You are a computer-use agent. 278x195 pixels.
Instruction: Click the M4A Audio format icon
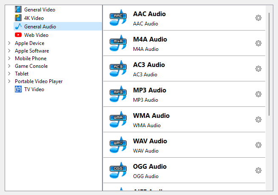point(118,43)
